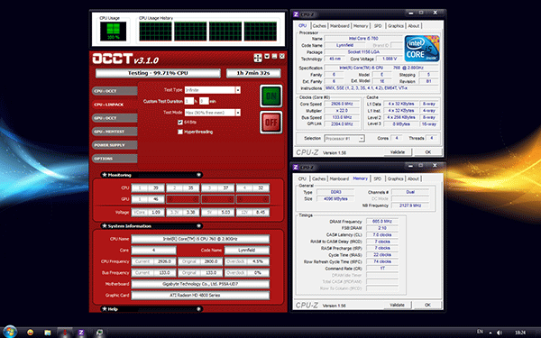This screenshot has width=541, height=338.
Task: Switch to Caches tab in processor CPU-Z window
Action: tap(319, 26)
